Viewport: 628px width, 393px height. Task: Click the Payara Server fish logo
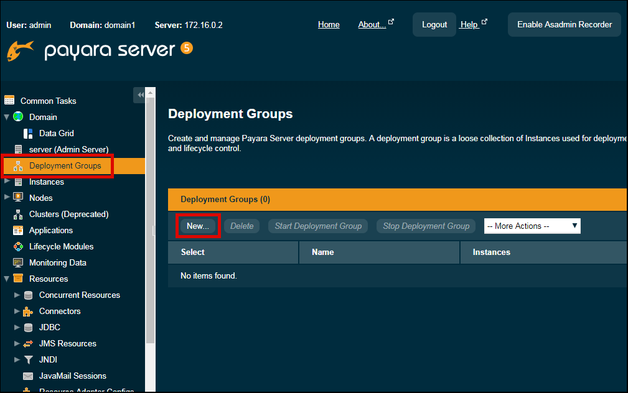pyautogui.click(x=21, y=52)
